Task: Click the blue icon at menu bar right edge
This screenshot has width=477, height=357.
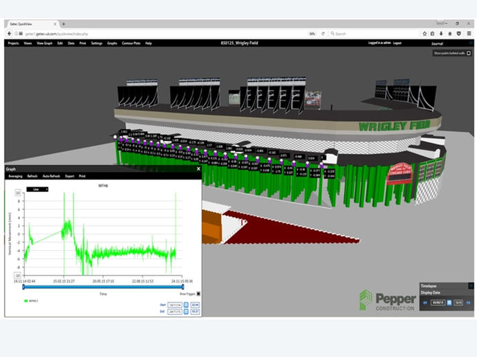Action: (471, 43)
